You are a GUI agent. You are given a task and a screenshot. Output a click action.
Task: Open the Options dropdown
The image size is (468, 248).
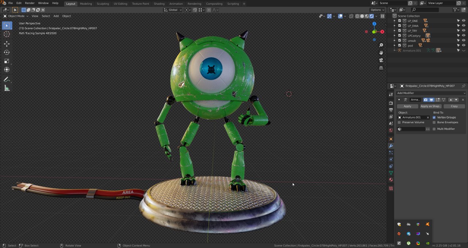[x=377, y=10]
